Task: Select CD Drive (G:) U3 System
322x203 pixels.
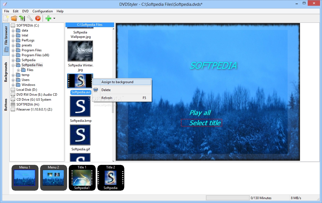Action: (34, 99)
